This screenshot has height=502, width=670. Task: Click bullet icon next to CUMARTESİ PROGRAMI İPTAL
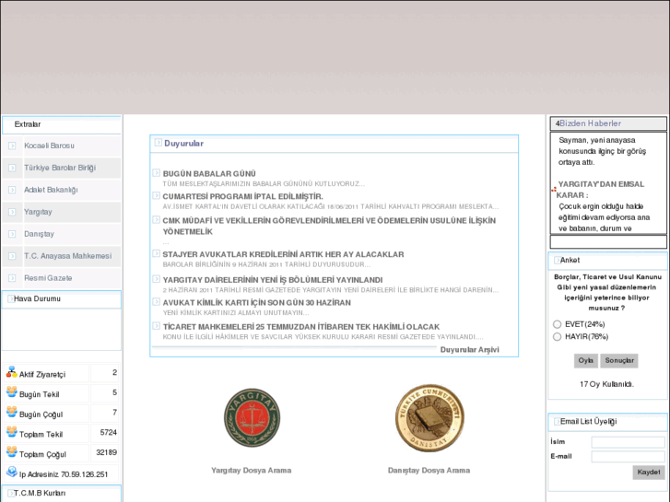click(x=157, y=195)
